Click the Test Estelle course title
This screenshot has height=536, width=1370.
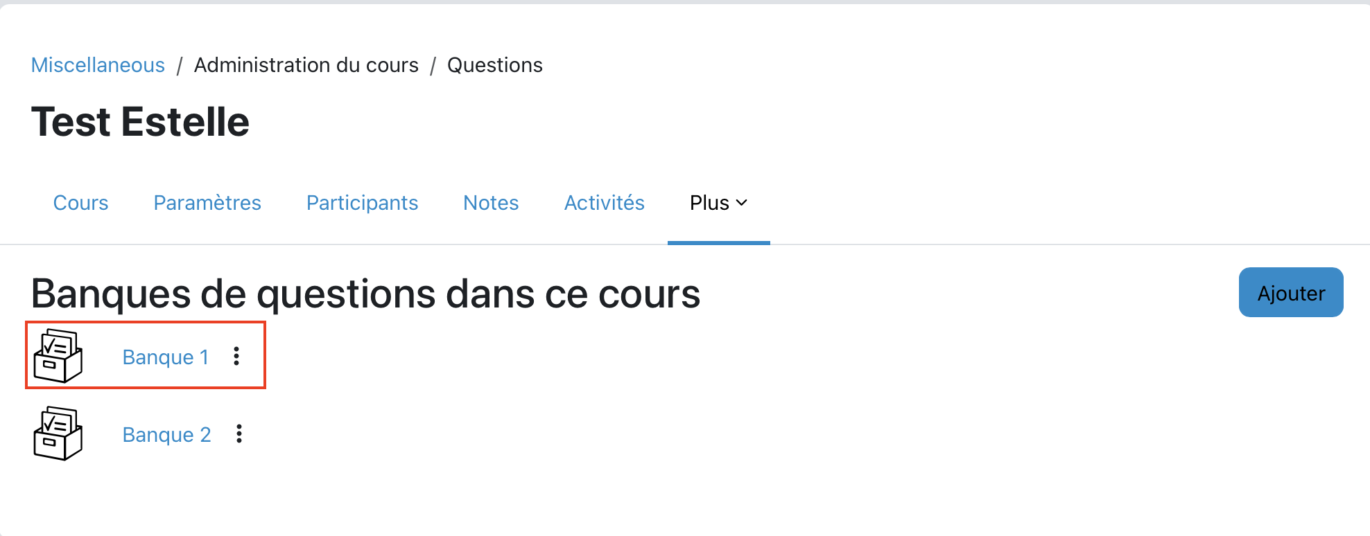[140, 122]
